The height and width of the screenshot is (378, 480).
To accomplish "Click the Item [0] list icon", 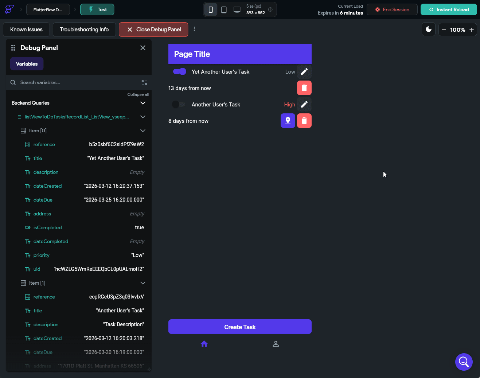I will (23, 130).
